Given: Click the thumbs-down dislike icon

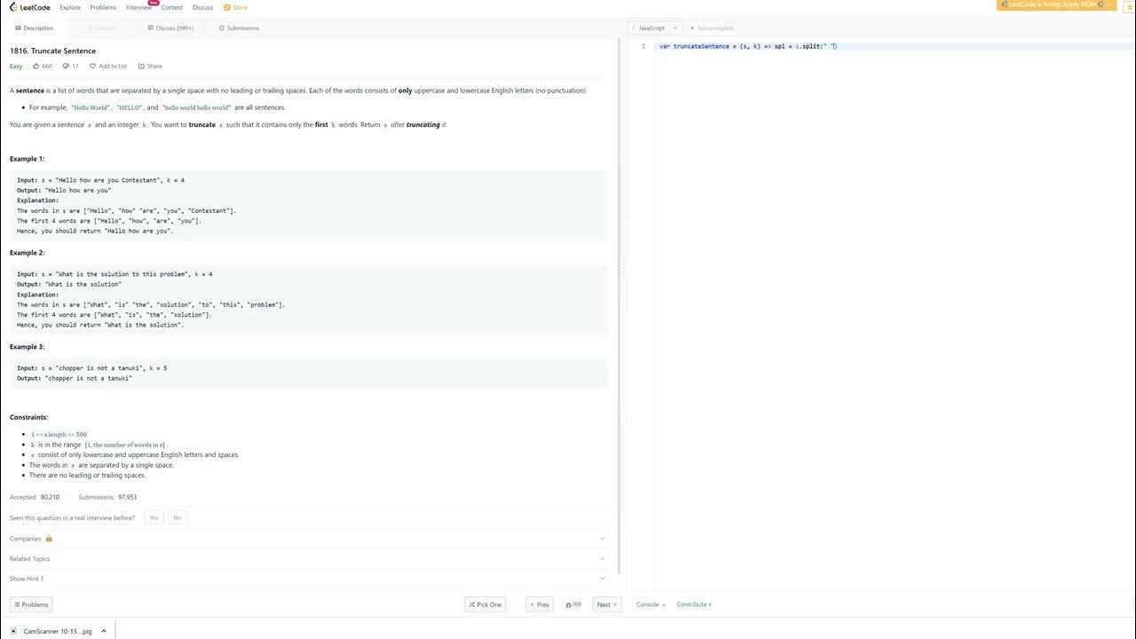Looking at the screenshot, I should (66, 66).
